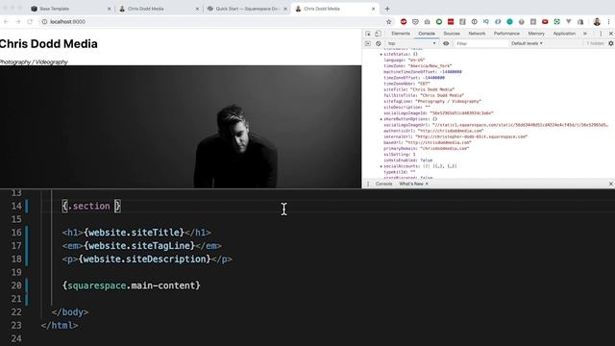
Task: Click the site info icon in address bar
Action: [x=44, y=22]
